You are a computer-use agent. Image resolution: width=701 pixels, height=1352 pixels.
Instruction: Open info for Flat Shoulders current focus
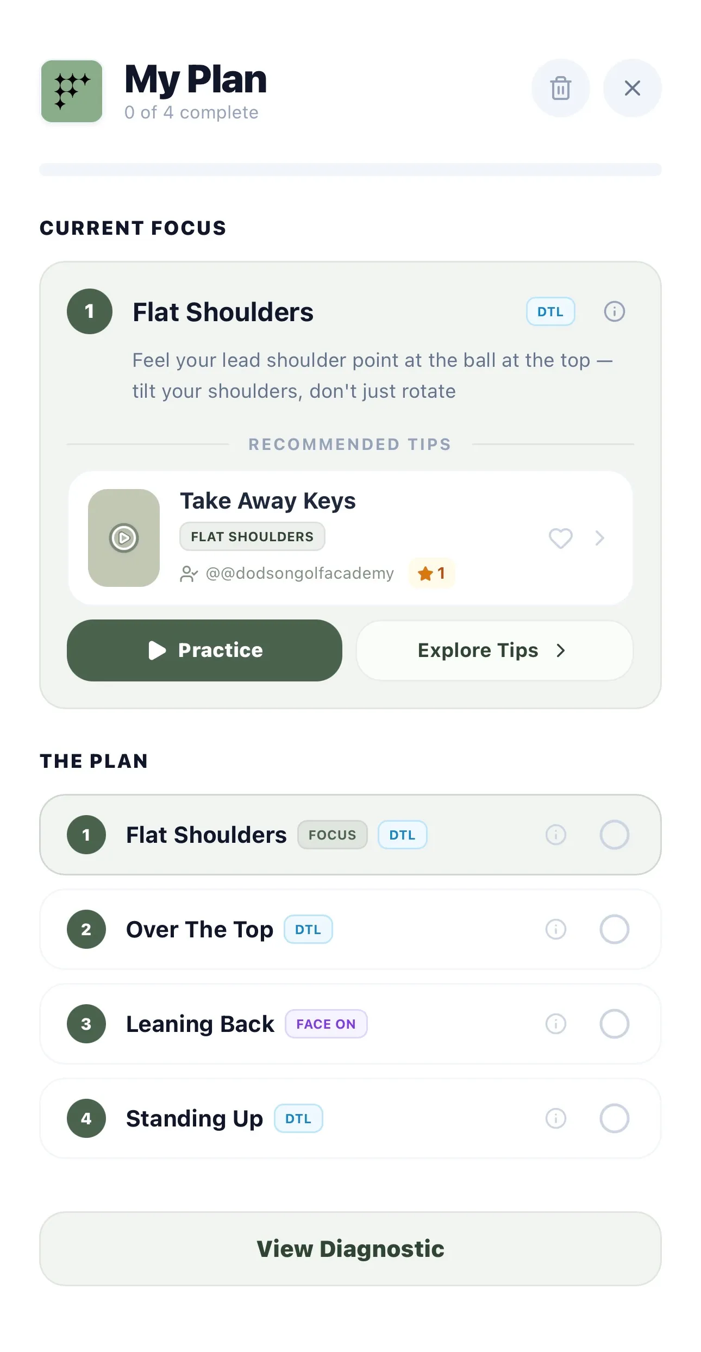point(614,311)
